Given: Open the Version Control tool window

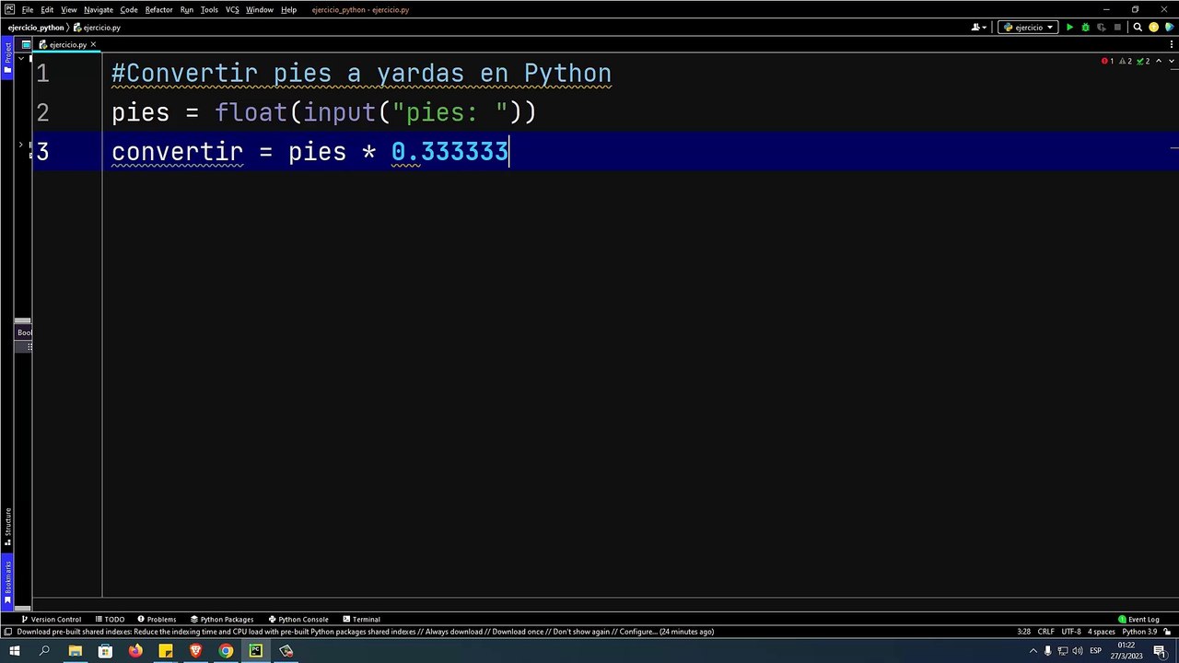Looking at the screenshot, I should pos(51,620).
